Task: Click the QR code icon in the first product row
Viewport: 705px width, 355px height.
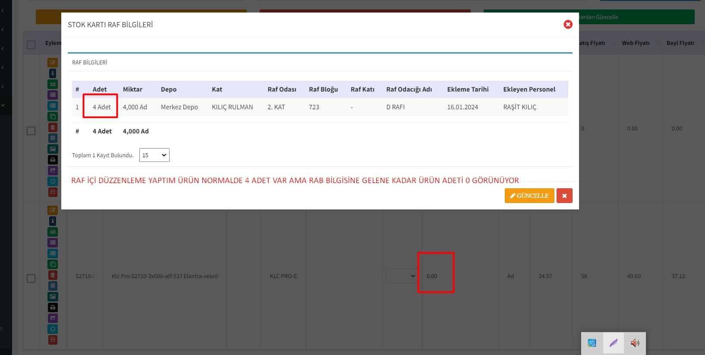Action: tap(53, 138)
